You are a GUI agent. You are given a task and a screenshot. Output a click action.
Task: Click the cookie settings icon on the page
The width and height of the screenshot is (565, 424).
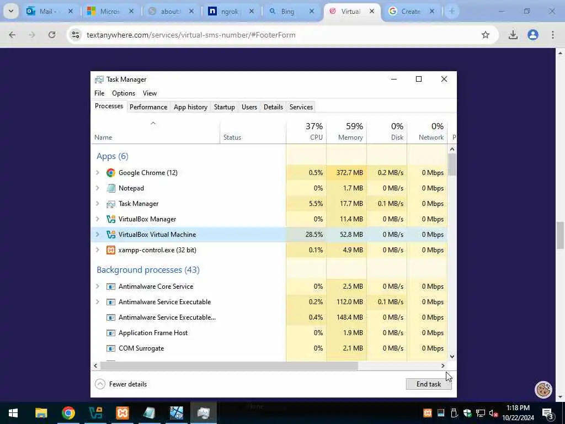(543, 389)
